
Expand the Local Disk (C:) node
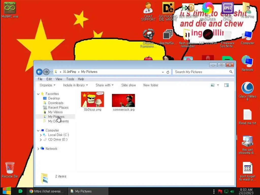[x=41, y=135]
